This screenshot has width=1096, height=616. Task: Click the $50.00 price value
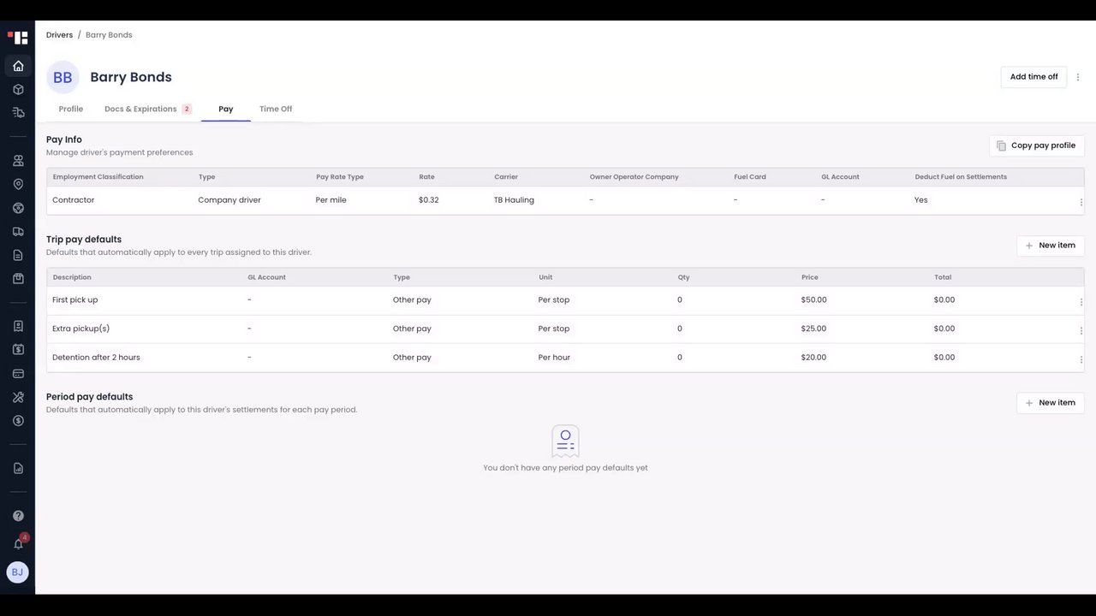814,300
